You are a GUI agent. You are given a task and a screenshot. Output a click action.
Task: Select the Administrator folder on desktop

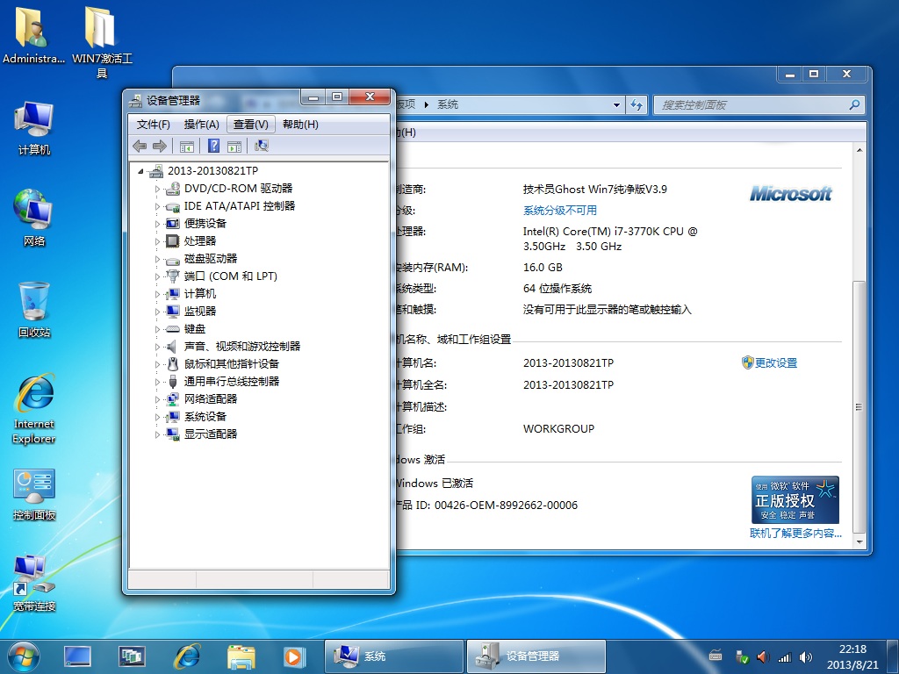(x=34, y=34)
